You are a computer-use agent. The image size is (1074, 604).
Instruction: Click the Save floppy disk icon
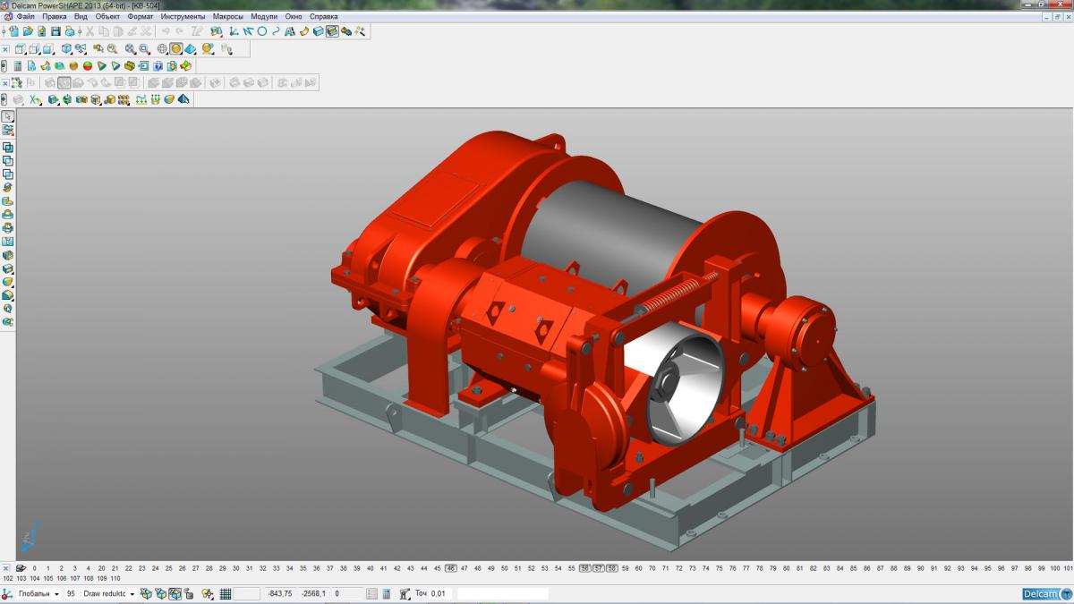[x=55, y=31]
